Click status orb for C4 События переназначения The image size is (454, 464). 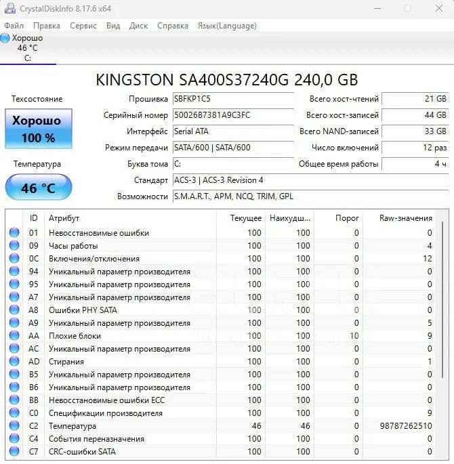tap(14, 438)
